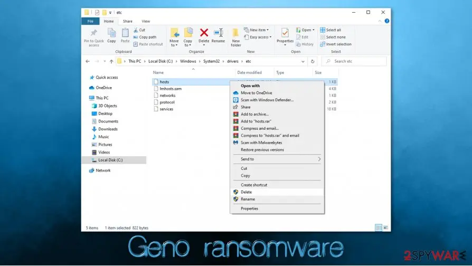Screen dimensions: 472x266
Task: Sort by the Size column header
Action: tap(318, 72)
